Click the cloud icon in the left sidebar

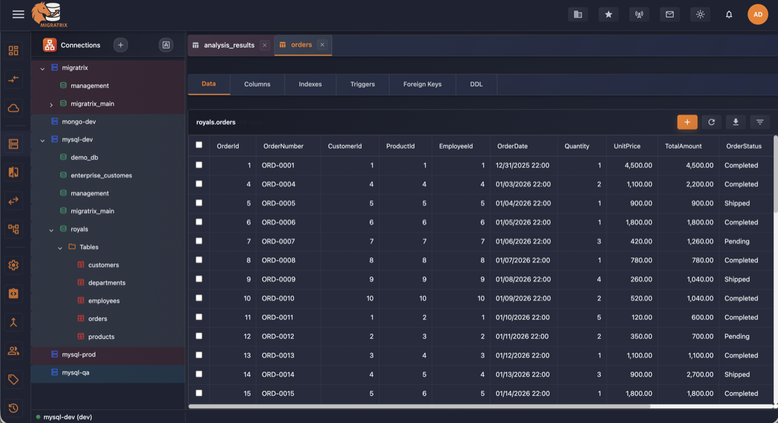click(14, 108)
